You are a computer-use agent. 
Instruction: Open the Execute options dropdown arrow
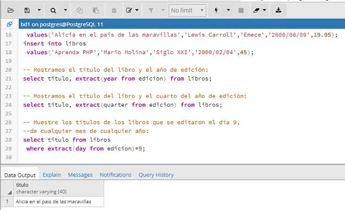point(228,10)
